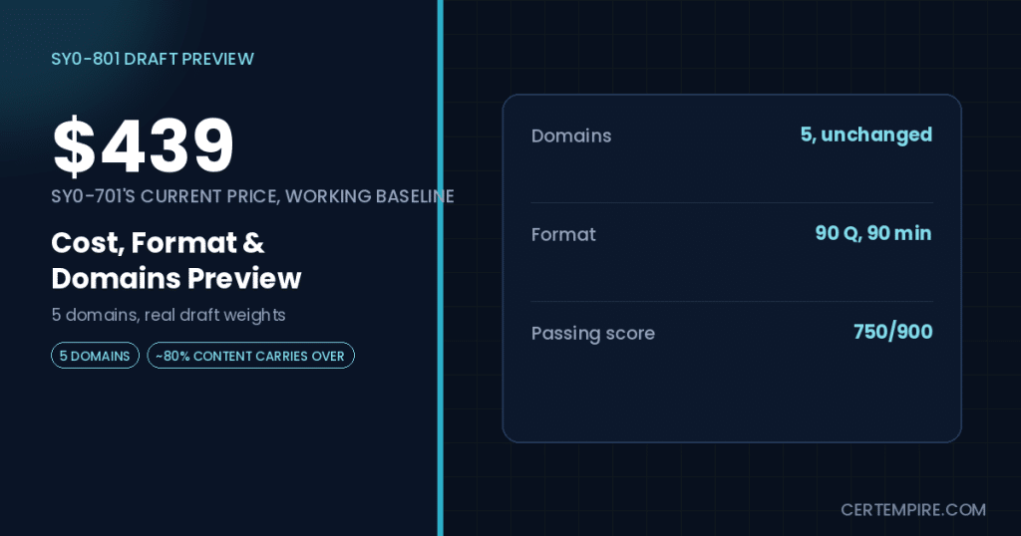
Task: Click the 'Domains' row label
Action: (571, 135)
